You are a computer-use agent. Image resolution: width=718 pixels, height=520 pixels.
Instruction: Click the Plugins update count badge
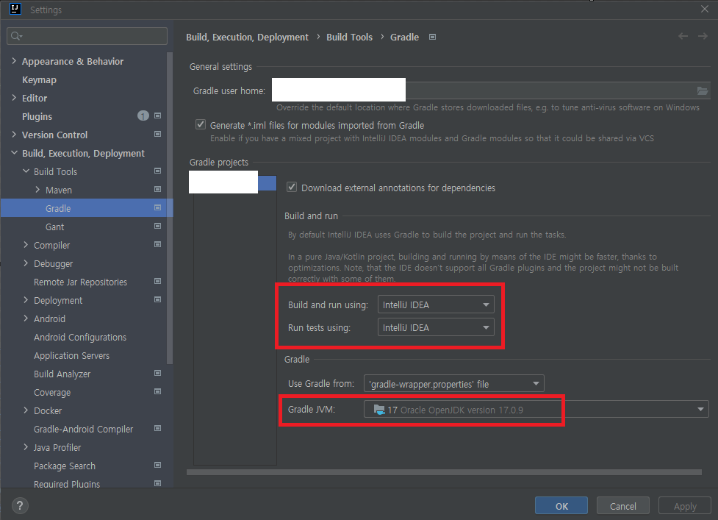[x=143, y=116]
